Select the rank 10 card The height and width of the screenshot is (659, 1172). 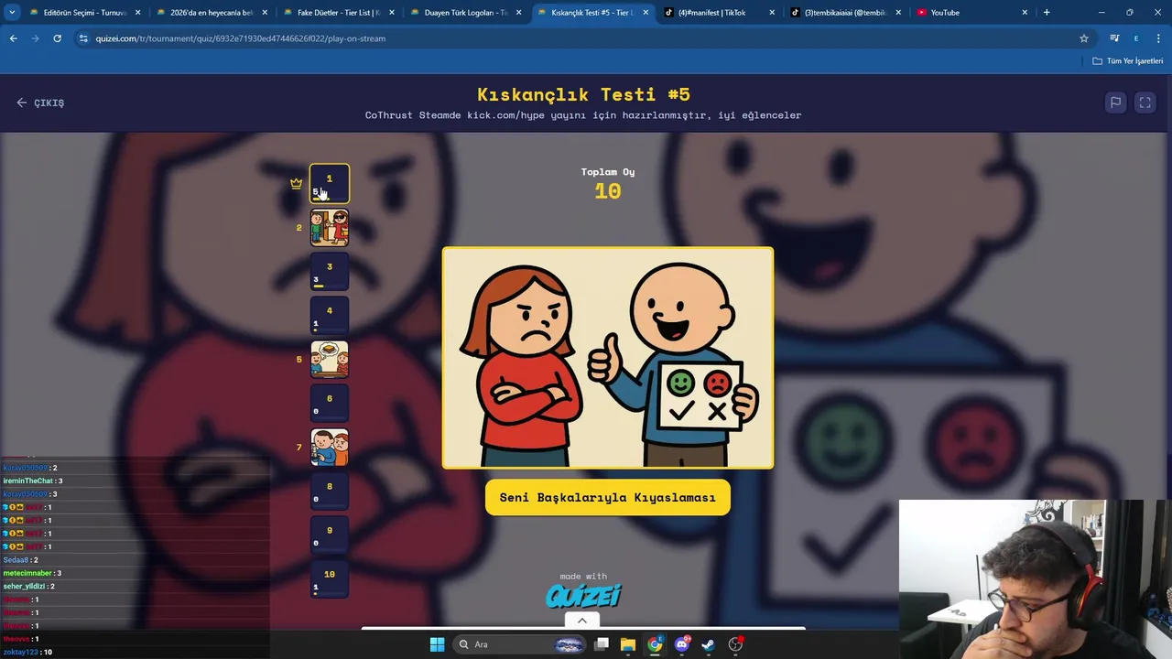click(330, 578)
